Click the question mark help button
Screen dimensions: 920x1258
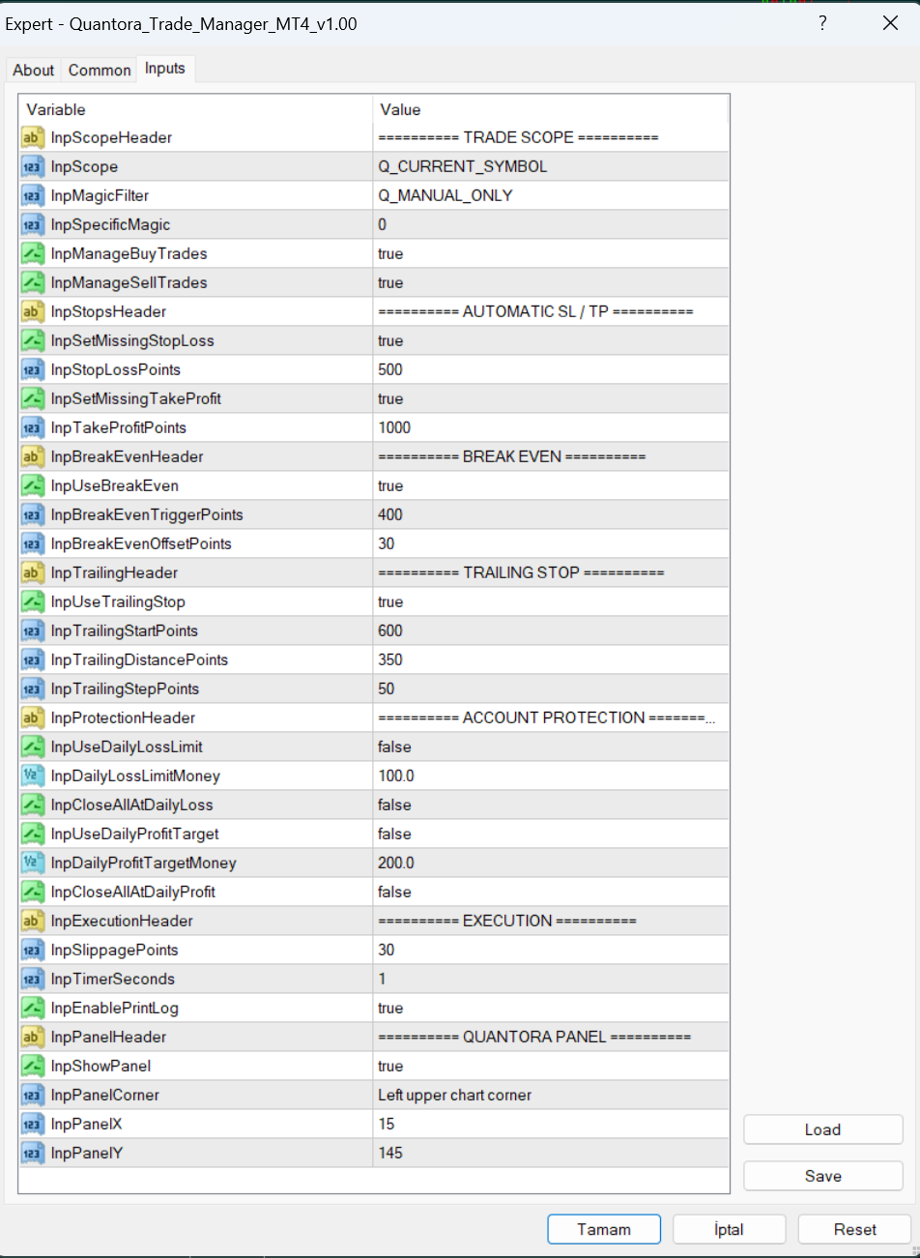822,23
